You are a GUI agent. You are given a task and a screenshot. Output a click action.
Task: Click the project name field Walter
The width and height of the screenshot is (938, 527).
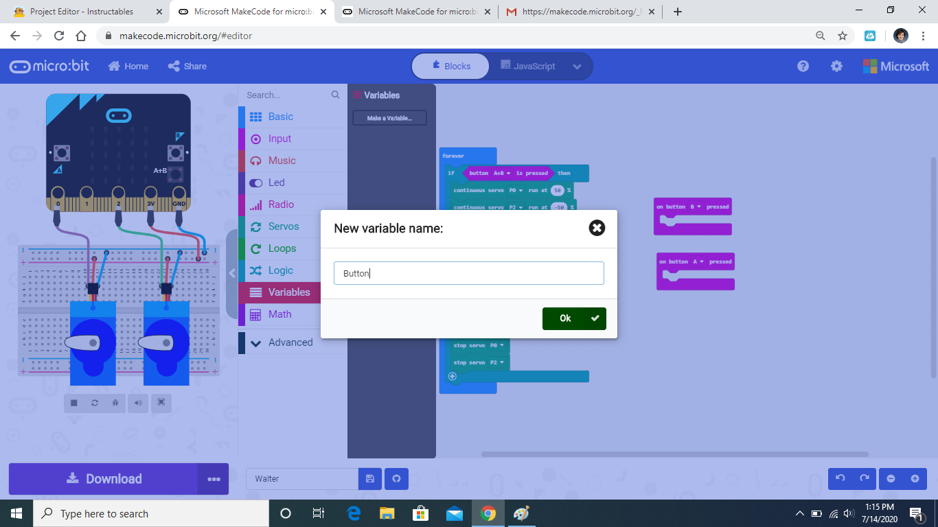pyautogui.click(x=302, y=479)
